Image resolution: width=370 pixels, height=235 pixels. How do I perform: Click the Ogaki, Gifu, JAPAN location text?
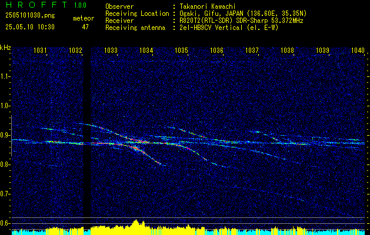pyautogui.click(x=243, y=14)
